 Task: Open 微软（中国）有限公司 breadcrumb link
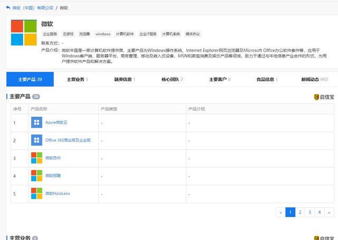tap(33, 8)
